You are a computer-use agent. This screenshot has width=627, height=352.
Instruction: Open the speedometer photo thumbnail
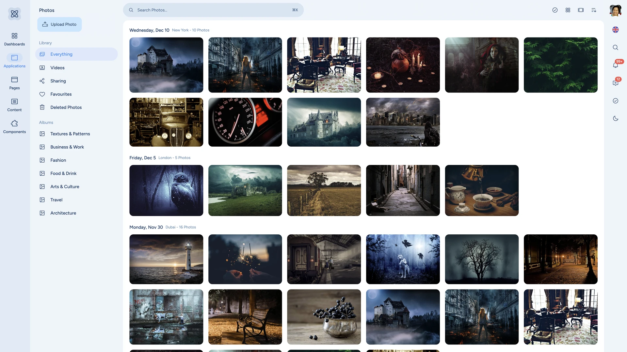(x=245, y=122)
